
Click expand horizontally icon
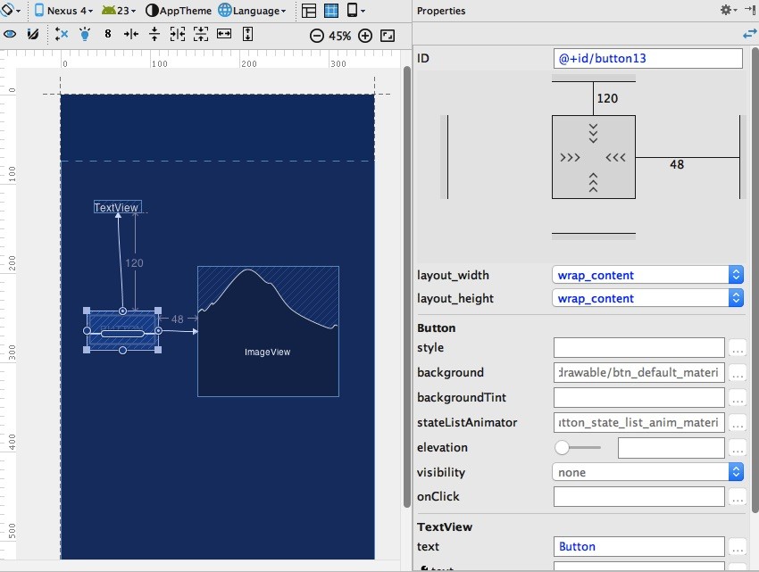tap(224, 34)
